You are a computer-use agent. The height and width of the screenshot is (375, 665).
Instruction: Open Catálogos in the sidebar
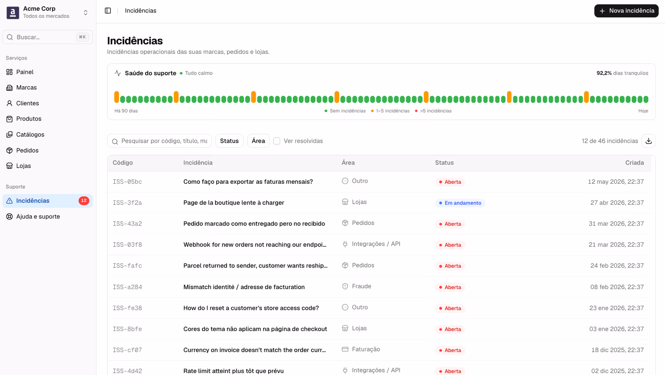47,135
